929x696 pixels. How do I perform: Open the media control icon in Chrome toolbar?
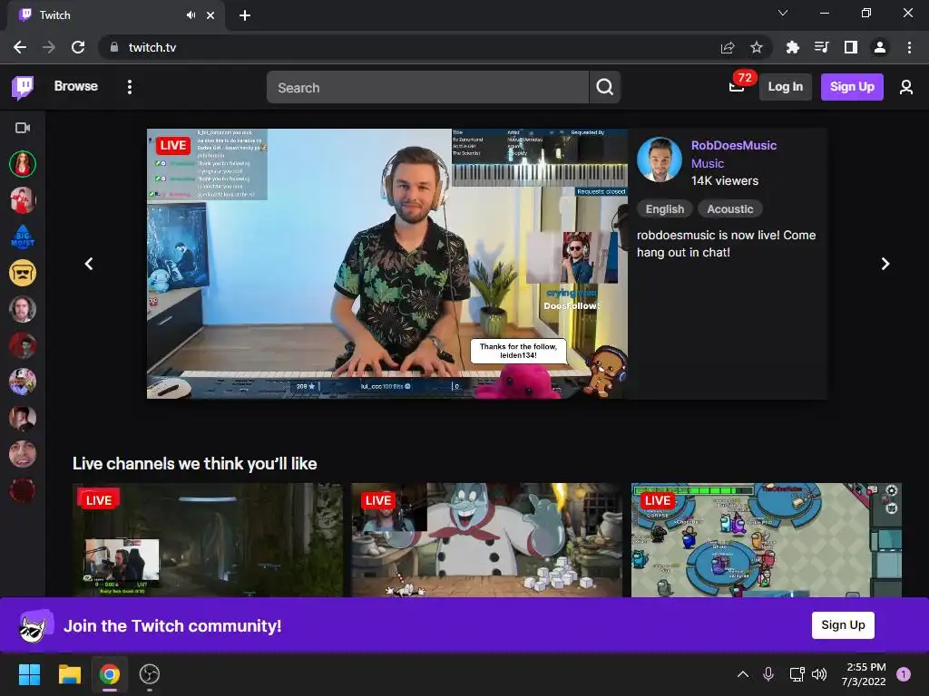tap(822, 47)
